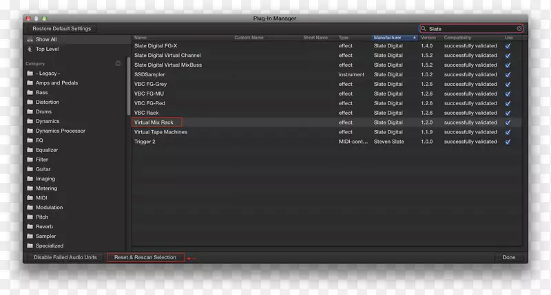Uncheck Use for Virtual Mix Rack
Screen dimensions: 551x295
point(508,123)
